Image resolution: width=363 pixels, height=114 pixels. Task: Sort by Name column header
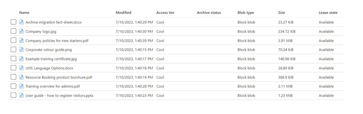[24, 13]
